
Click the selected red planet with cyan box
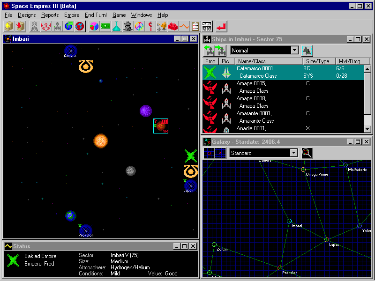click(161, 126)
